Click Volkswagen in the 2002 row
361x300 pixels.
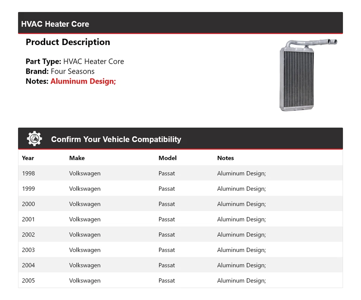[85, 235]
